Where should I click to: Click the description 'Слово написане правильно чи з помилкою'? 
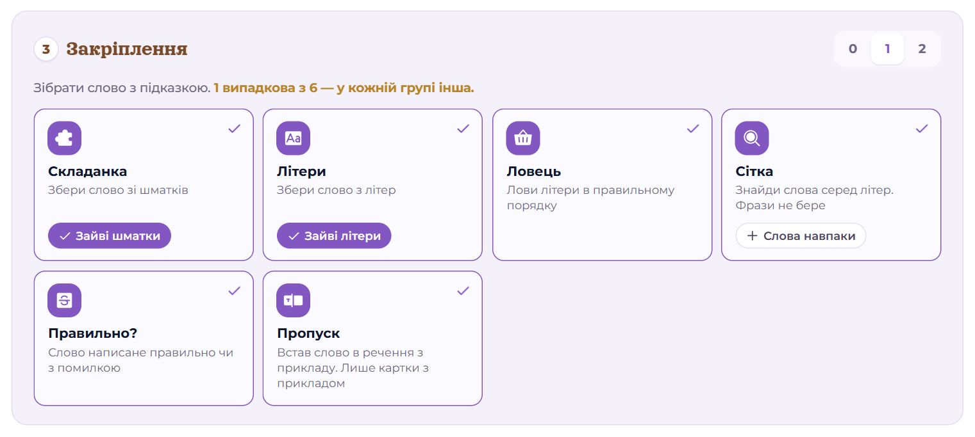[x=141, y=360]
